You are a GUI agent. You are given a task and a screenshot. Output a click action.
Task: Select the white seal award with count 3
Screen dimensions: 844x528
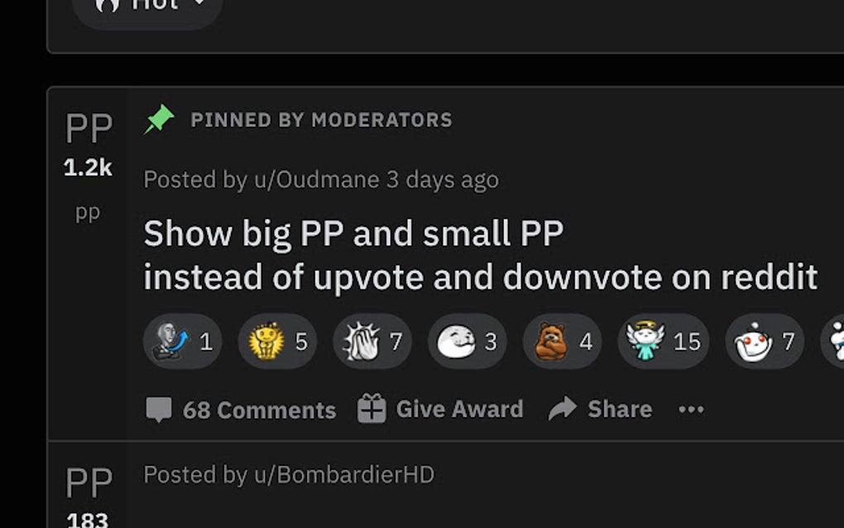pos(468,341)
